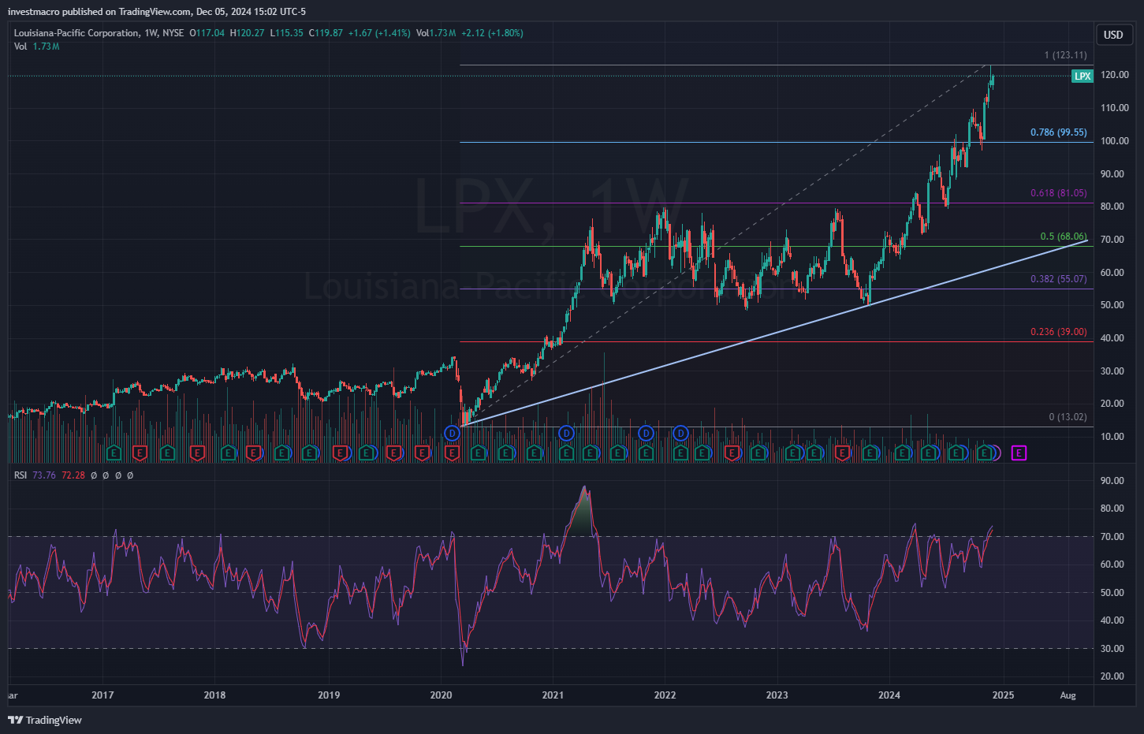The width and height of the screenshot is (1144, 734).
Task: Click the Vol indicator legend label
Action: (20, 47)
